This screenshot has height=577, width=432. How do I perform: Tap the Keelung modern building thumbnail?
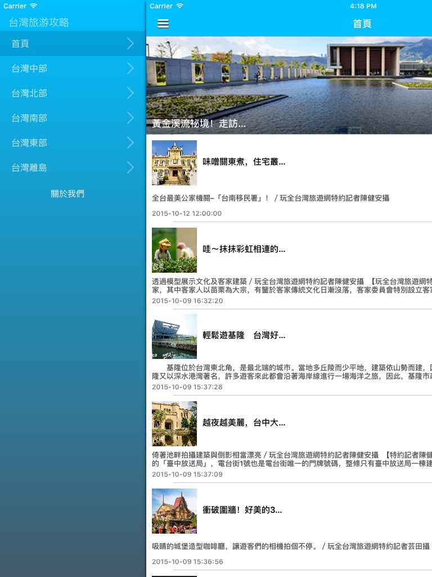(174, 336)
